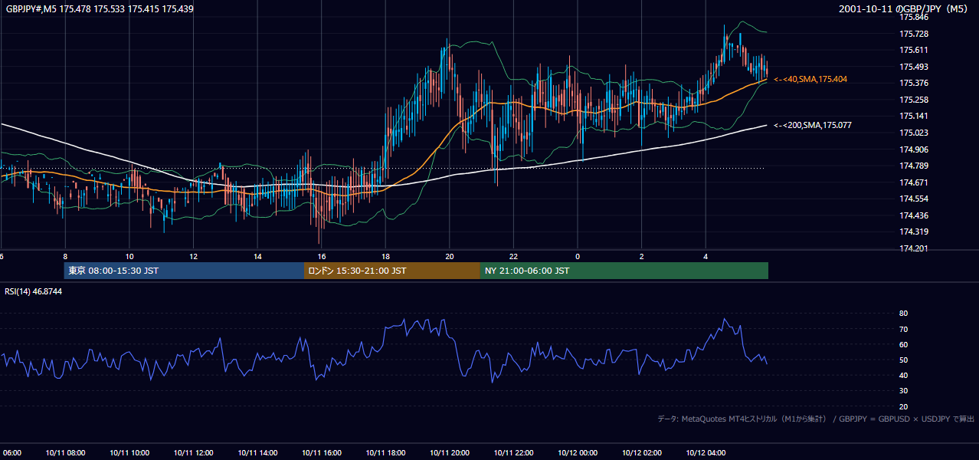This screenshot has height=460, width=979.
Task: Click price axis value 175.258
Action: pos(914,100)
